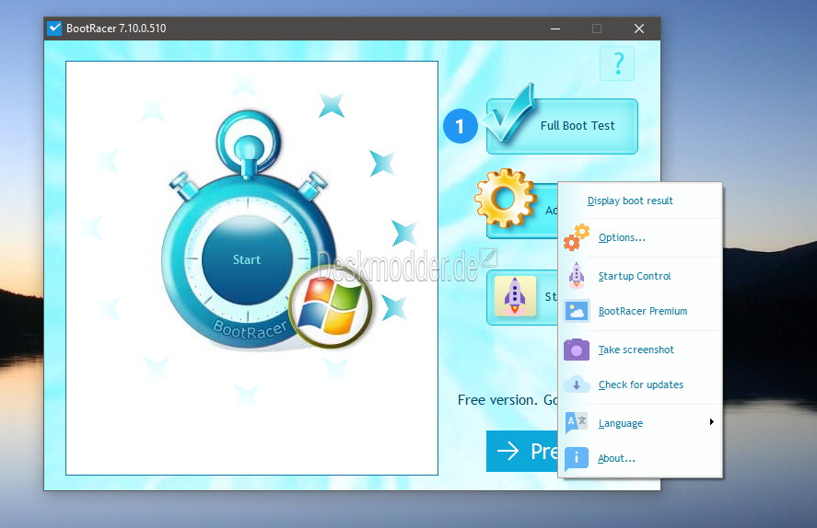Choose Startup Control in the menu
Viewport: 817px width, 528px height.
640,276
